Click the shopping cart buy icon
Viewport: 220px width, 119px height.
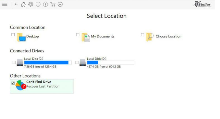pyautogui.click(x=53, y=5)
